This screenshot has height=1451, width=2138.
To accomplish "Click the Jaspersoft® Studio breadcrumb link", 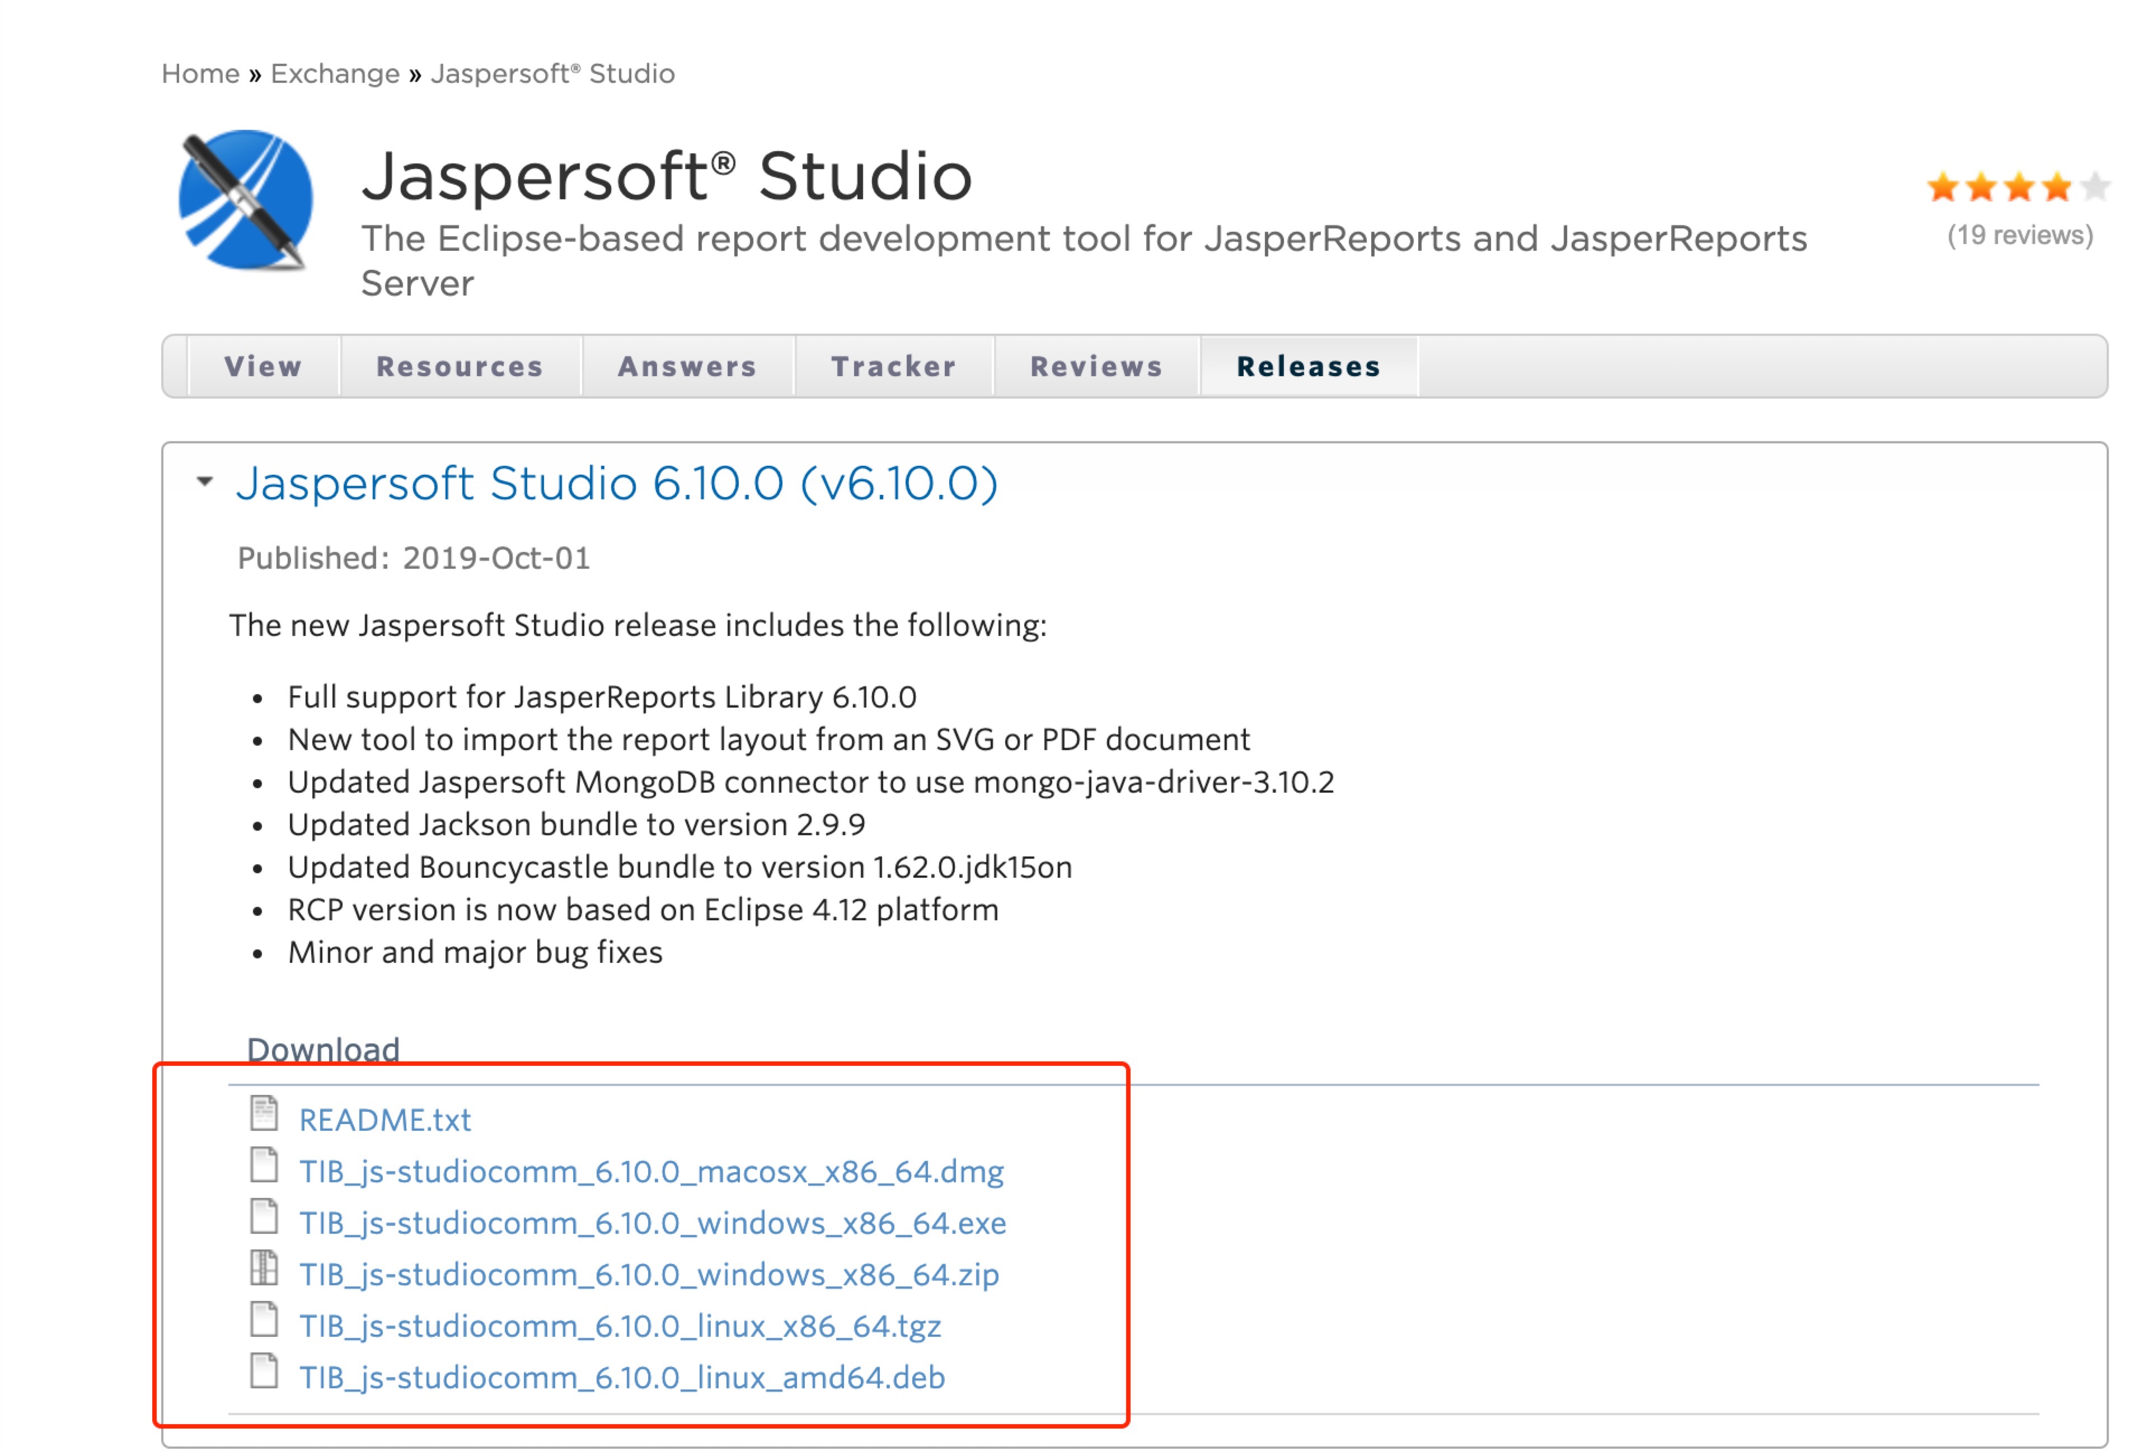I will 553,73.
